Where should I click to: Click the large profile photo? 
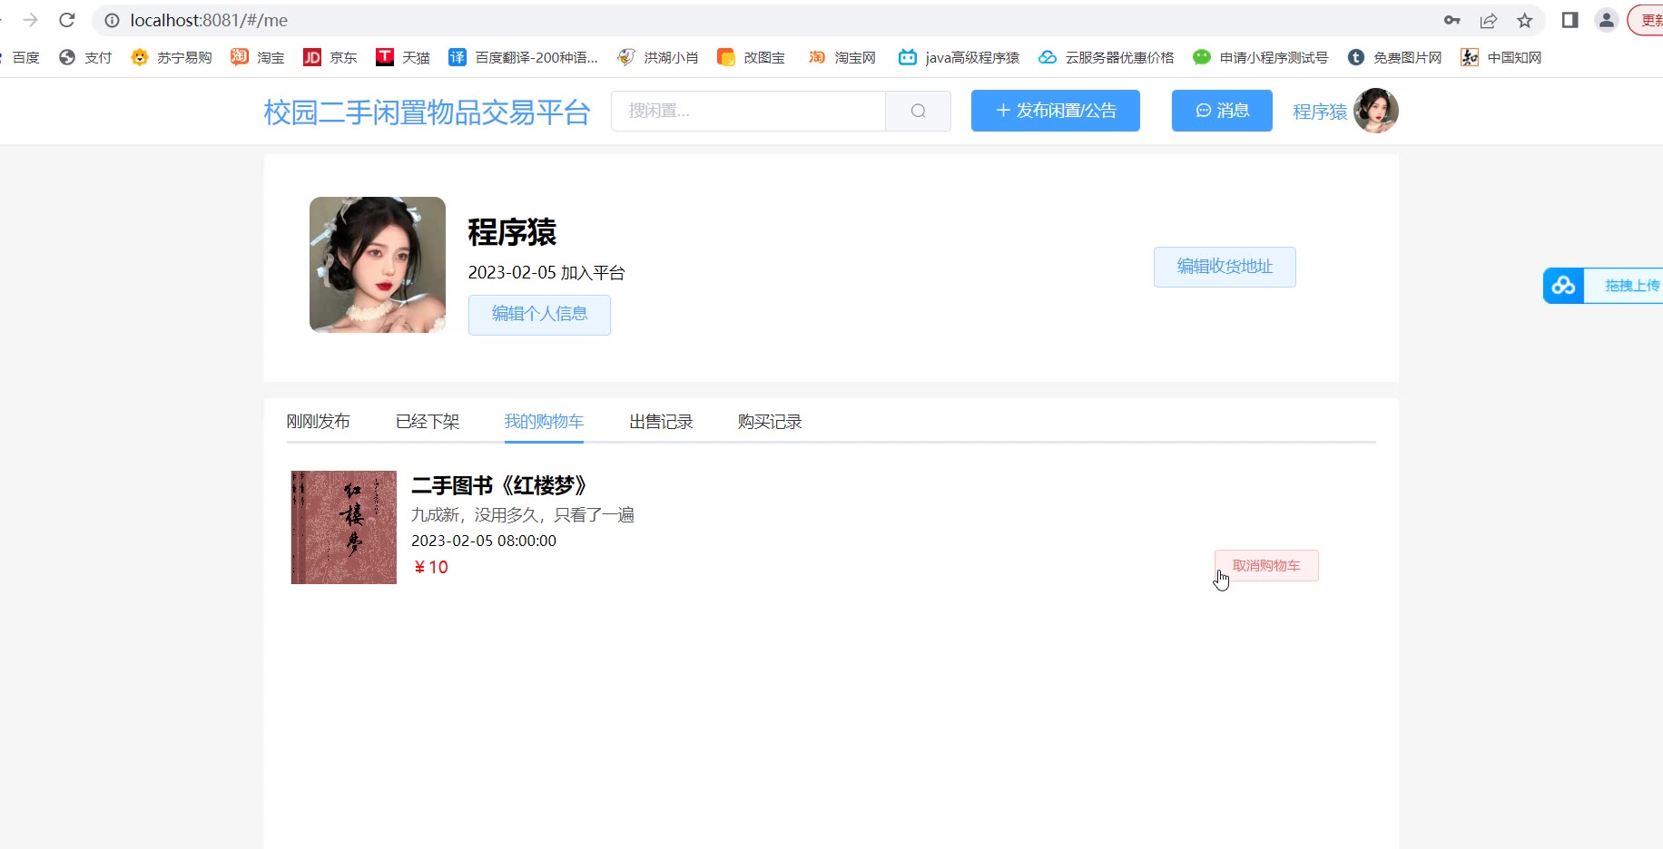point(378,265)
